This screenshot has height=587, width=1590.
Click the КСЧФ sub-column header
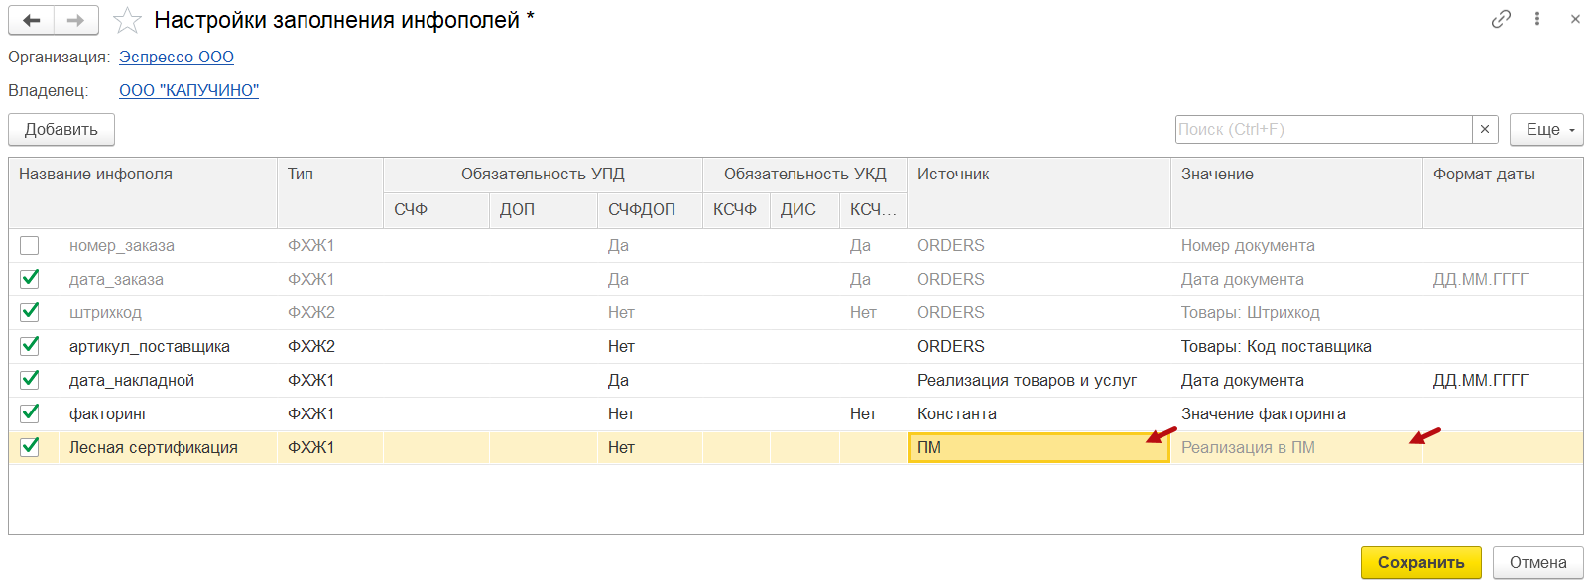pos(736,209)
